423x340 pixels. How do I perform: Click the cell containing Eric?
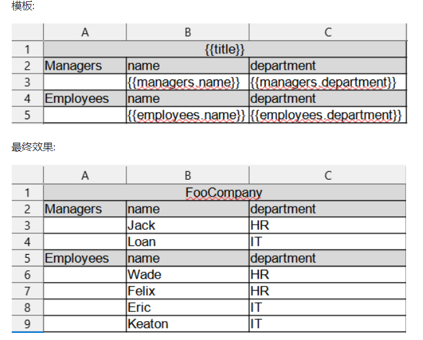click(187, 307)
